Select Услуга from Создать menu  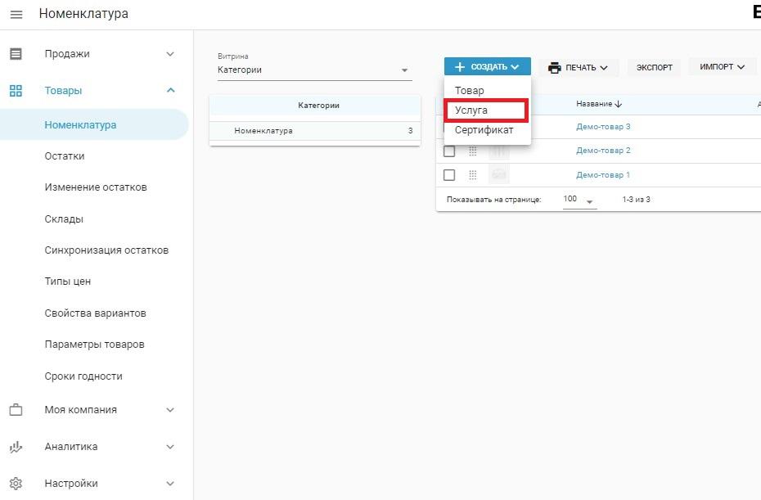point(487,110)
